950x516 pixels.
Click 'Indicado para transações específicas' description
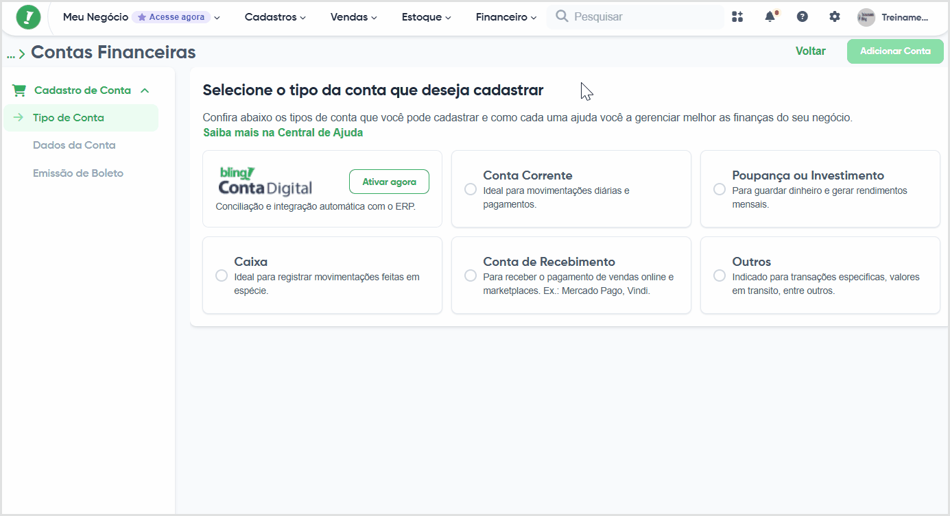point(826,284)
